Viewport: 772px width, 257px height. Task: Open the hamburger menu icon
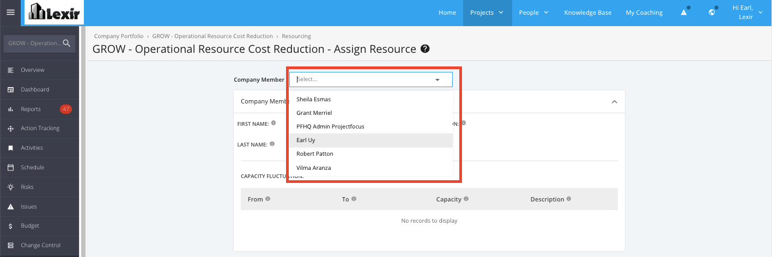coord(10,12)
